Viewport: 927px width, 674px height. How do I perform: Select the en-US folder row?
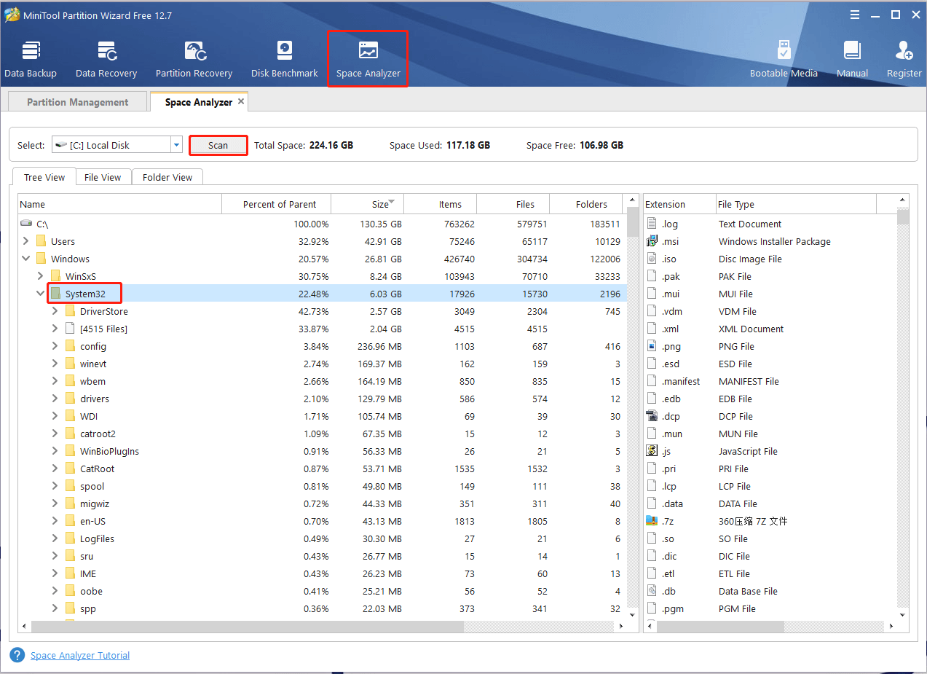pyautogui.click(x=322, y=521)
